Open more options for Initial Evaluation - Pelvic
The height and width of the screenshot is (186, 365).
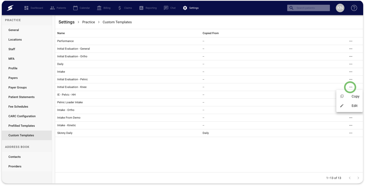351,79
